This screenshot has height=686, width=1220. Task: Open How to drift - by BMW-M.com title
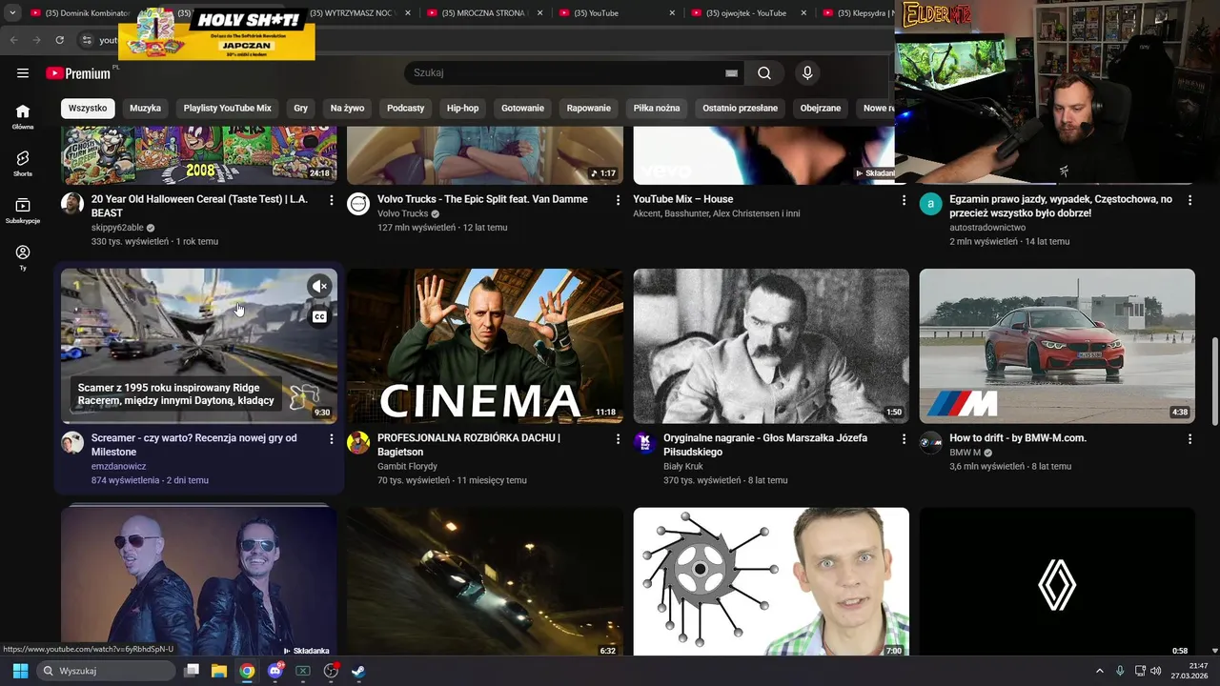tap(1018, 438)
